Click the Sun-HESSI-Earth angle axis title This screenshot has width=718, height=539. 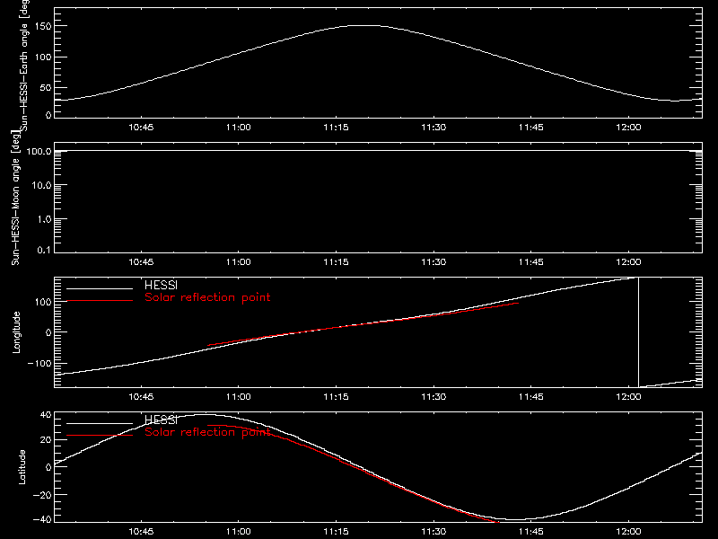pyautogui.click(x=24, y=66)
